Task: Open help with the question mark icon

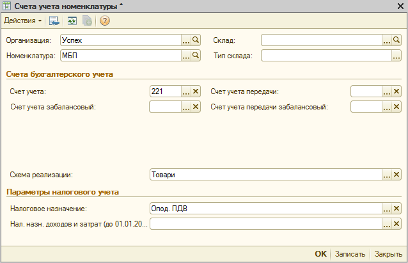Action: pyautogui.click(x=105, y=20)
